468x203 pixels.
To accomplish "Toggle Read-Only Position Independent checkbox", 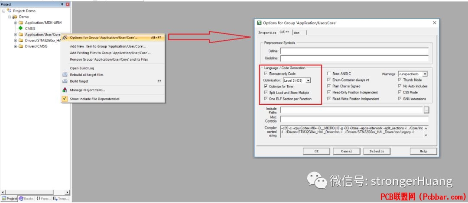I will [x=329, y=92].
